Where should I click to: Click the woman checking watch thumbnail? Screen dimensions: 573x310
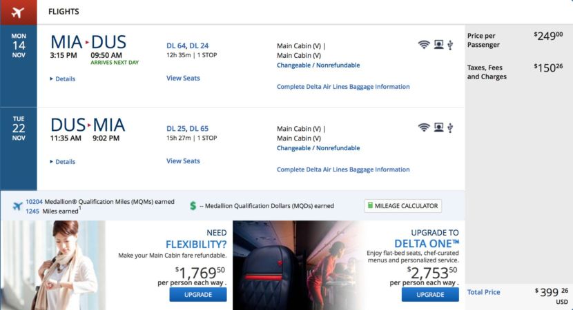pos(53,265)
